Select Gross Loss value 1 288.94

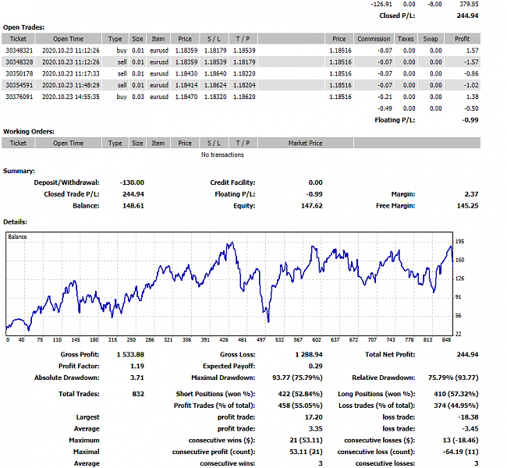pyautogui.click(x=309, y=355)
